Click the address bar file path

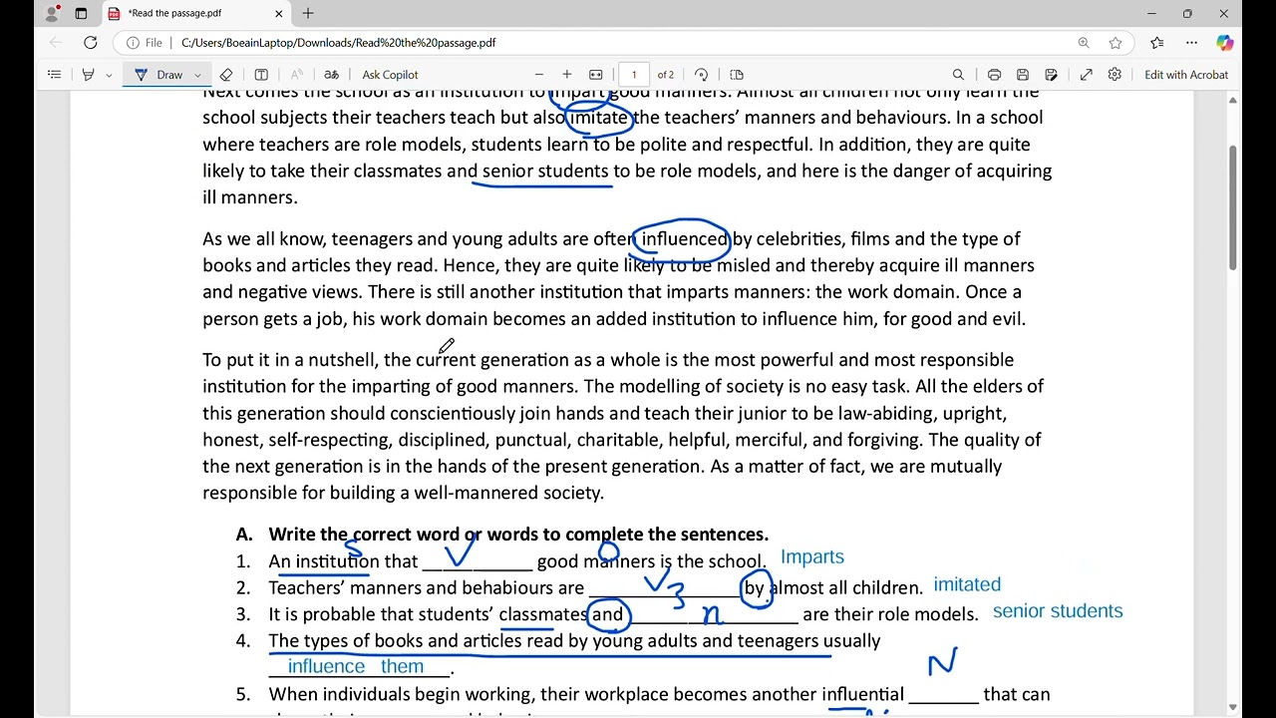coord(339,43)
